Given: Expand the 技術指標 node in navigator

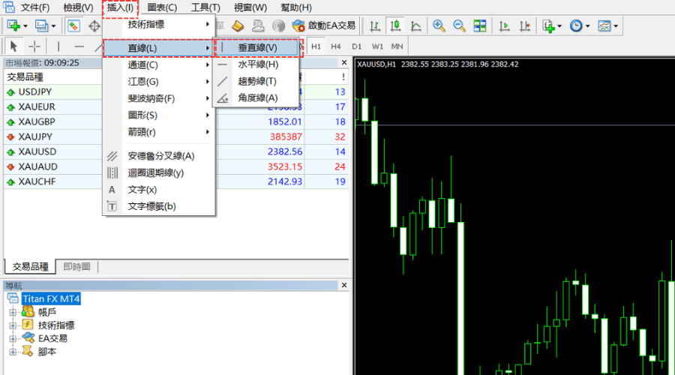Looking at the screenshot, I should (13, 325).
